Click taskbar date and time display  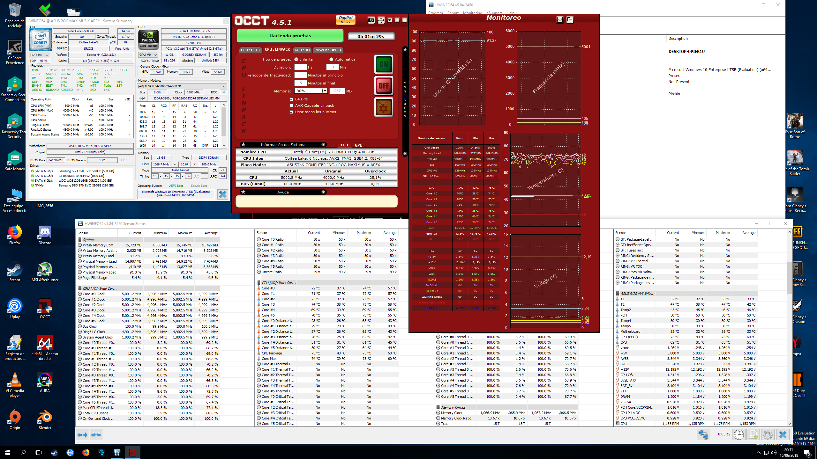(789, 453)
